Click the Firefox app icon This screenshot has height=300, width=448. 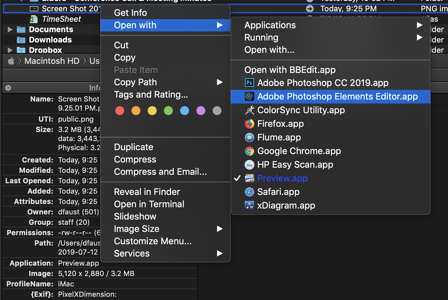tap(249, 124)
